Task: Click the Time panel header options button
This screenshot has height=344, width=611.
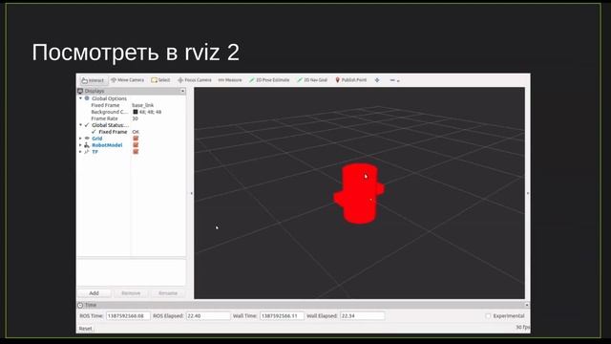Action: 527,305
